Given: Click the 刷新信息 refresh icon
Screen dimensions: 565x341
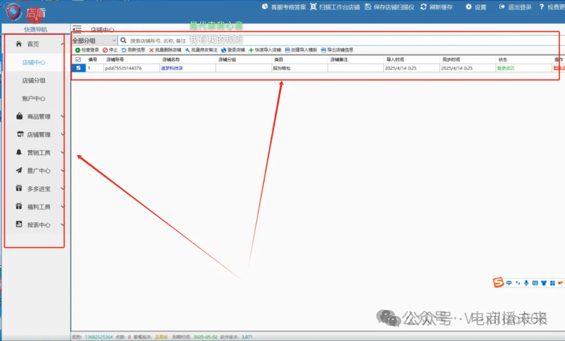Looking at the screenshot, I should [124, 50].
